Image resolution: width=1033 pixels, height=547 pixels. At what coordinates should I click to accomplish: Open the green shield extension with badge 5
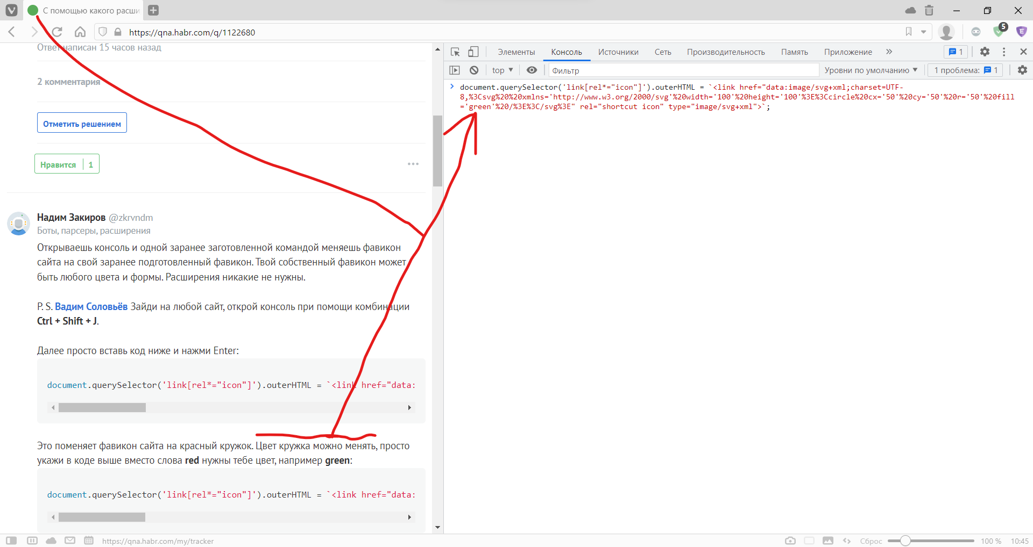[1000, 31]
